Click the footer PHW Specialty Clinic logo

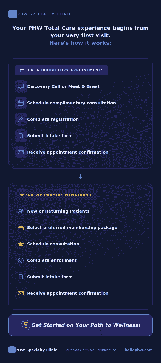pyautogui.click(x=33, y=350)
